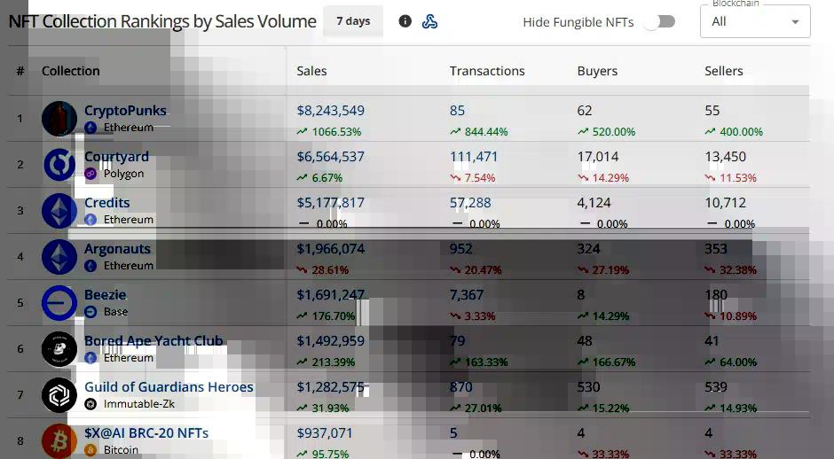The width and height of the screenshot is (834, 459).
Task: Click Credits transactions count 57,288
Action: point(470,202)
